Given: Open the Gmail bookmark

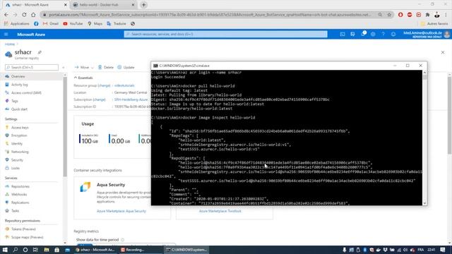Looking at the screenshot, I should 50,23.
